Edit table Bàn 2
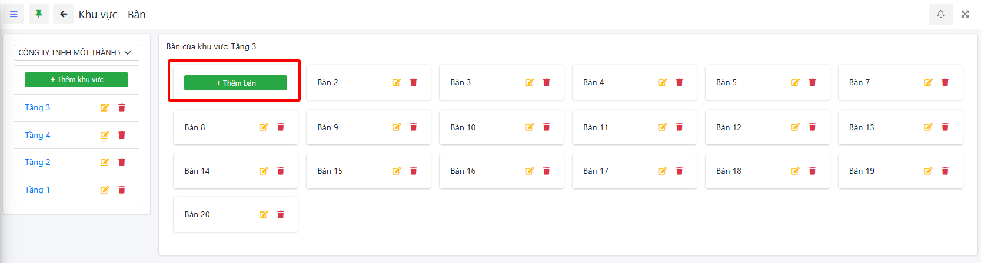981x263 pixels. coord(397,83)
